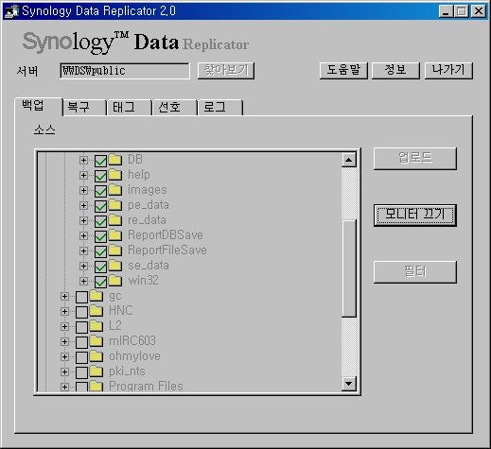The width and height of the screenshot is (491, 449).
Task: Click the tree scrollbar up arrow
Action: click(349, 160)
